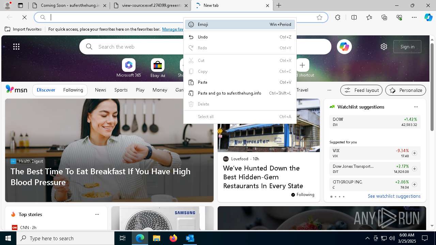Select first watchlist carousel dot

coord(331,197)
